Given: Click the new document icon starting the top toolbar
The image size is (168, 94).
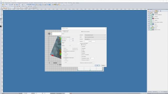Looking at the screenshot, I should [1, 5].
